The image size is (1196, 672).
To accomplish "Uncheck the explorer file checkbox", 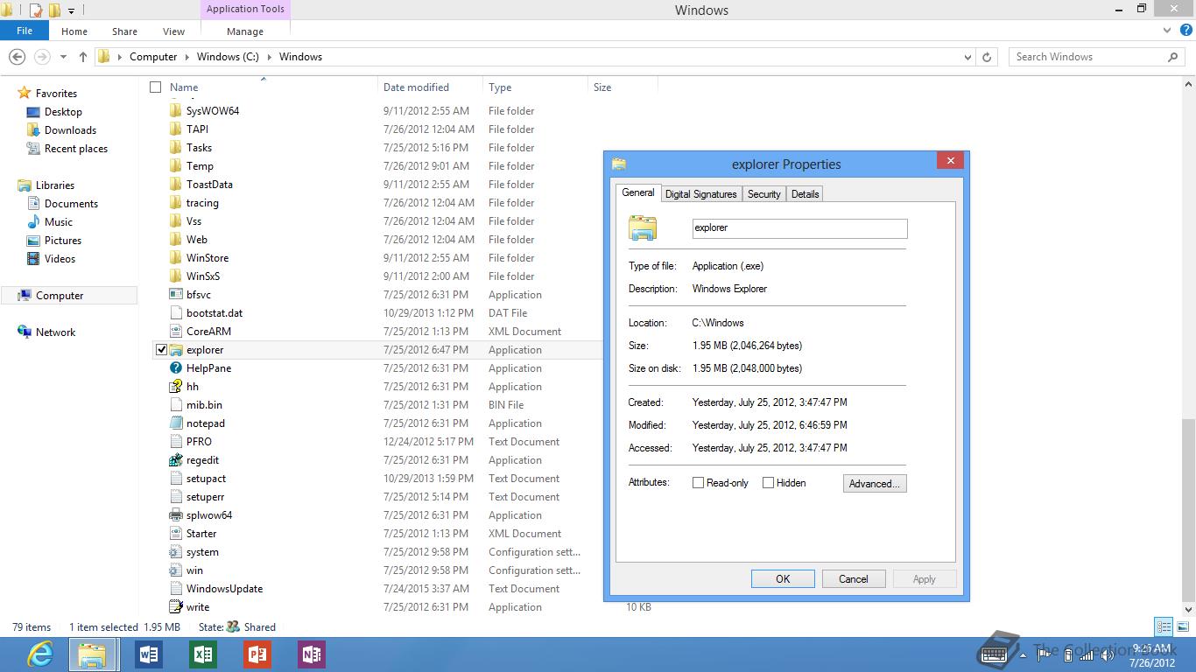I will (161, 350).
